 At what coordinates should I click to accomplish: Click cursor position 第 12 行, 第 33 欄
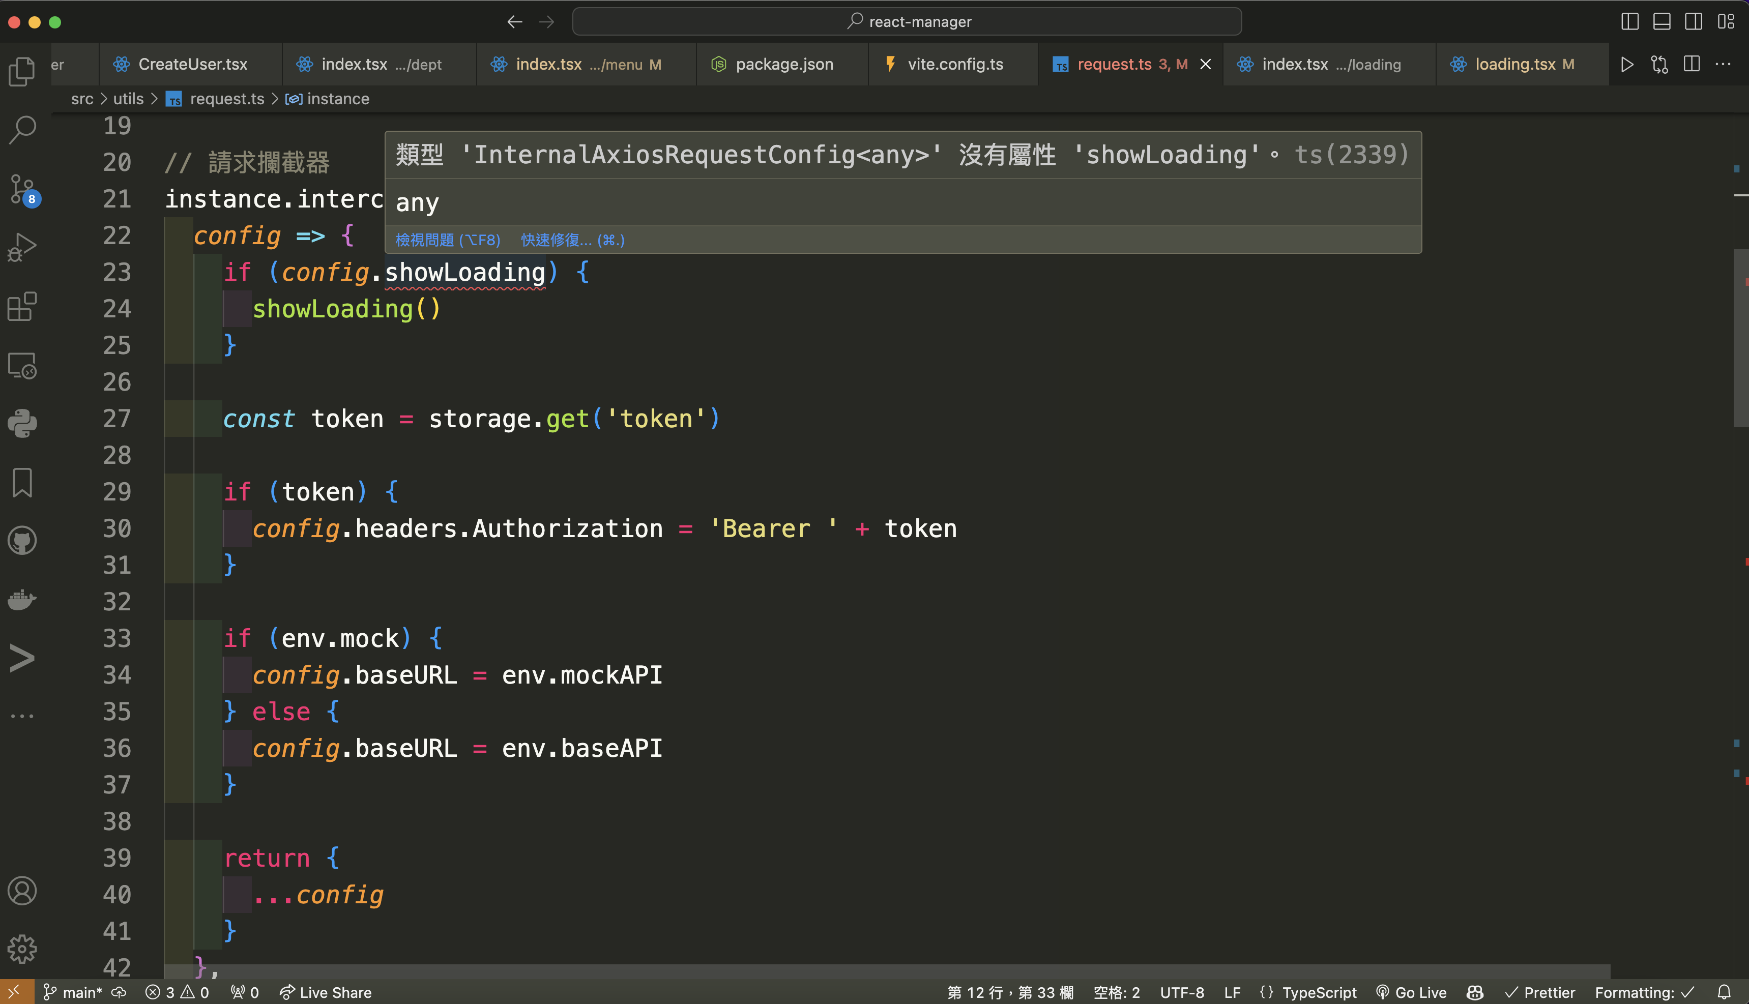click(x=1010, y=992)
